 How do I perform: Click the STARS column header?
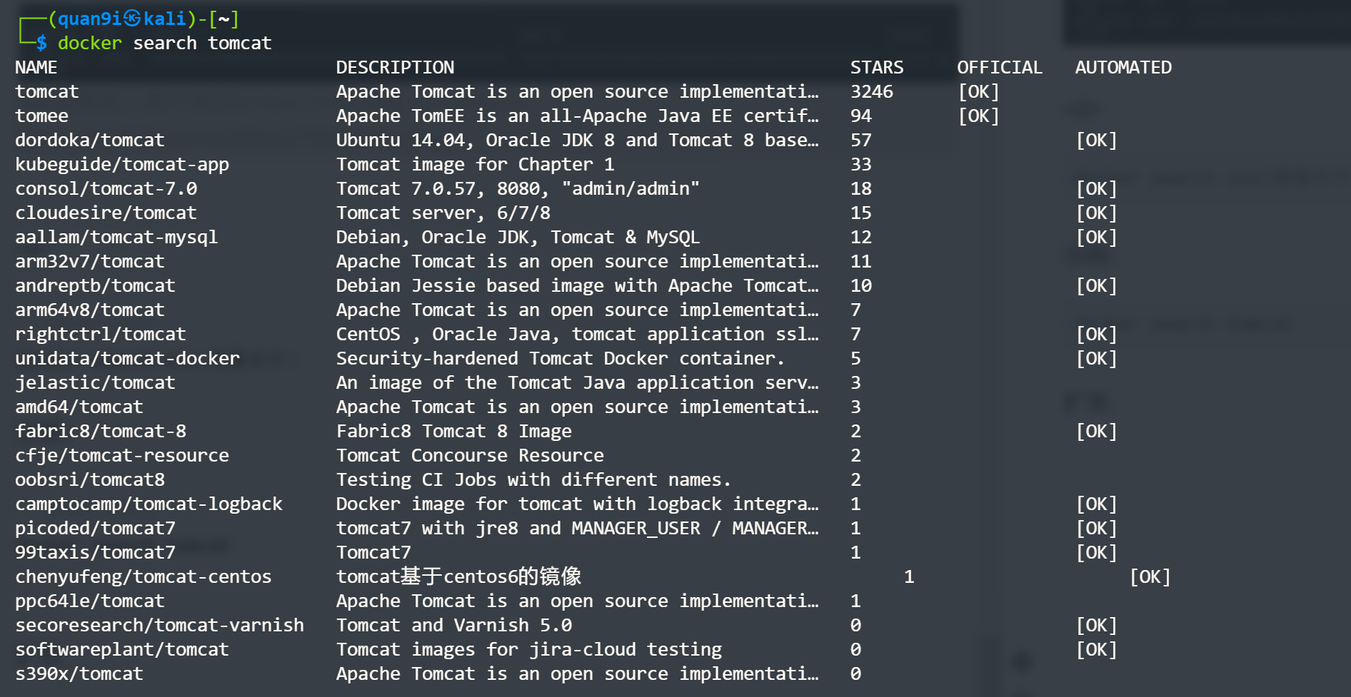click(876, 68)
